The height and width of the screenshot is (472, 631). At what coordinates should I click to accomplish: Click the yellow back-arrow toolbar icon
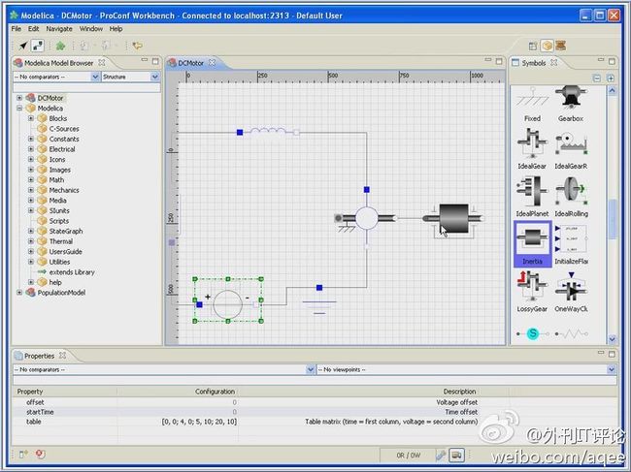138,46
